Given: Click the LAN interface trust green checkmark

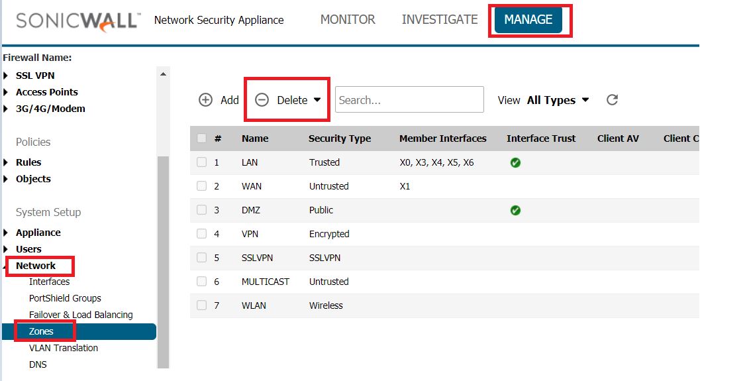Looking at the screenshot, I should pyautogui.click(x=515, y=162).
